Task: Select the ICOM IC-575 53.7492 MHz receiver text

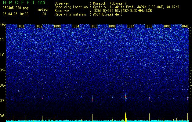Action: 122,11
